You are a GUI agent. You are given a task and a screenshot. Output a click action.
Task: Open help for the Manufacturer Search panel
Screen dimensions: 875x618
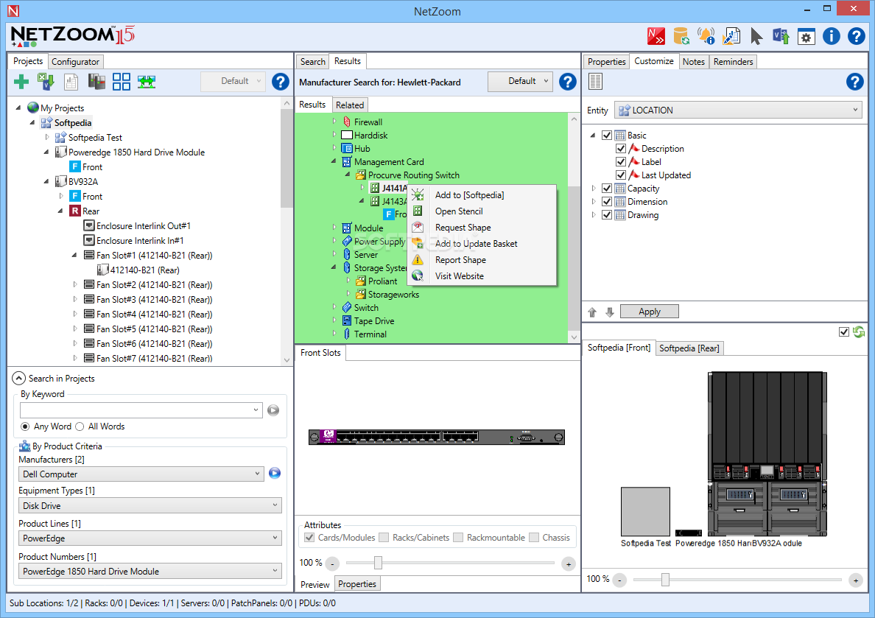point(568,82)
